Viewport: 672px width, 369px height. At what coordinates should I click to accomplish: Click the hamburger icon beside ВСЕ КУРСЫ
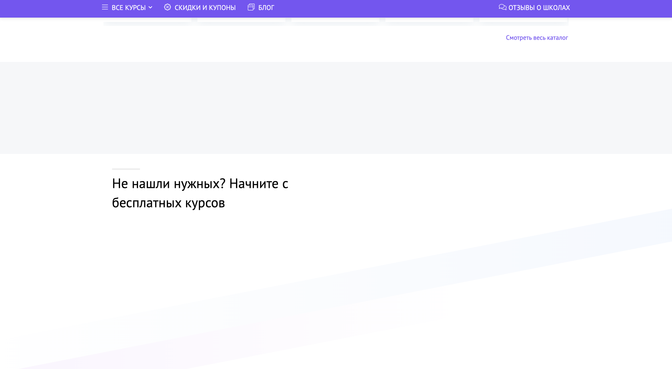pyautogui.click(x=105, y=7)
